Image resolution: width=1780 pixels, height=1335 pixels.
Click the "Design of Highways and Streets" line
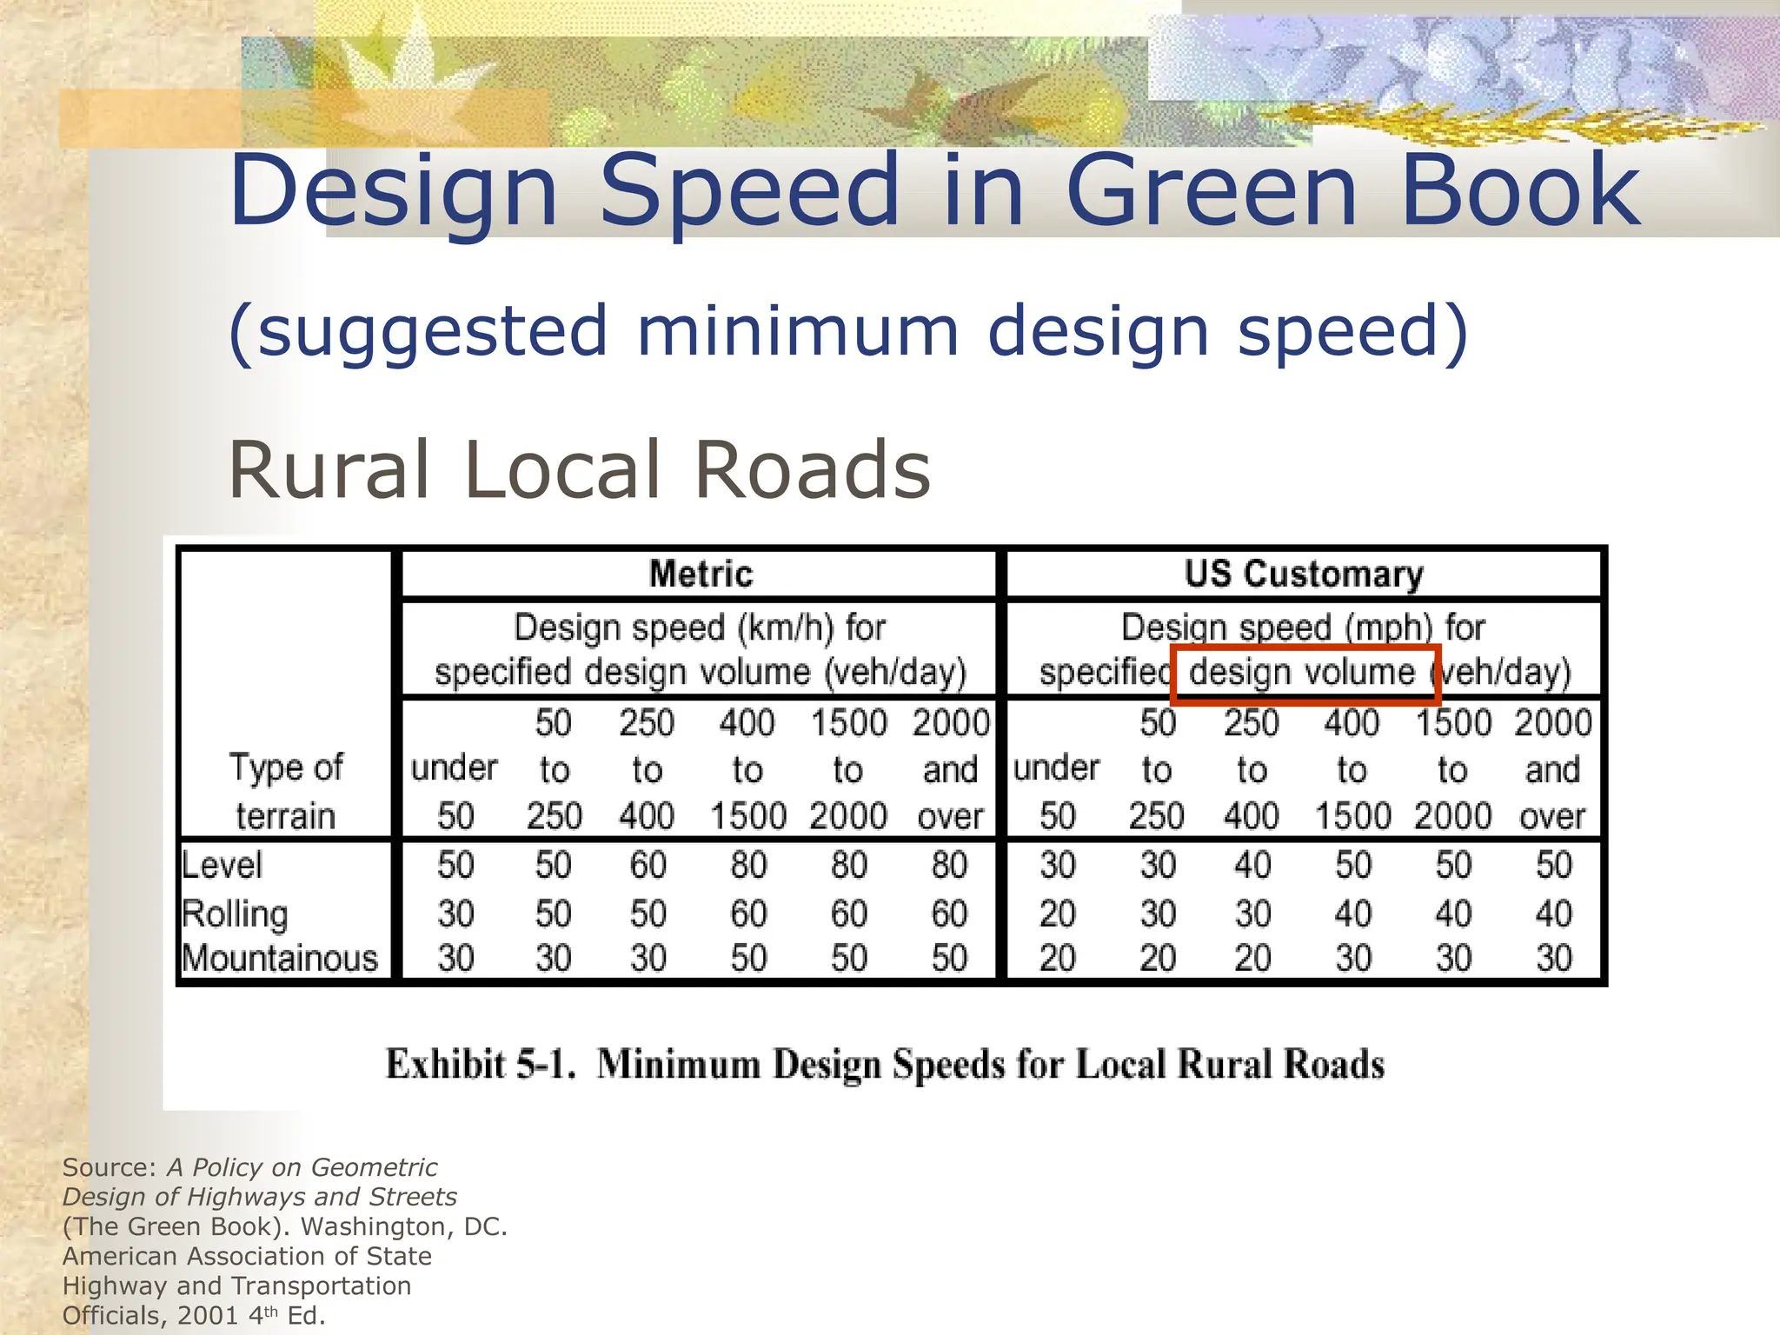tap(259, 1197)
